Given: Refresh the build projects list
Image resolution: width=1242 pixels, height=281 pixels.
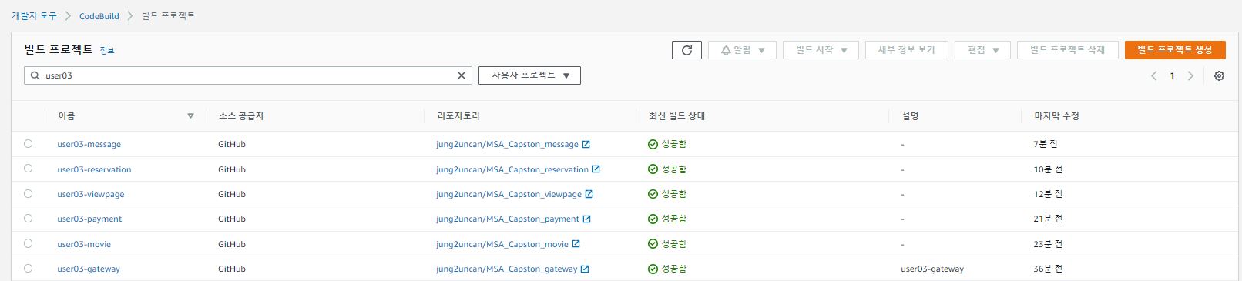Looking at the screenshot, I should [x=686, y=50].
